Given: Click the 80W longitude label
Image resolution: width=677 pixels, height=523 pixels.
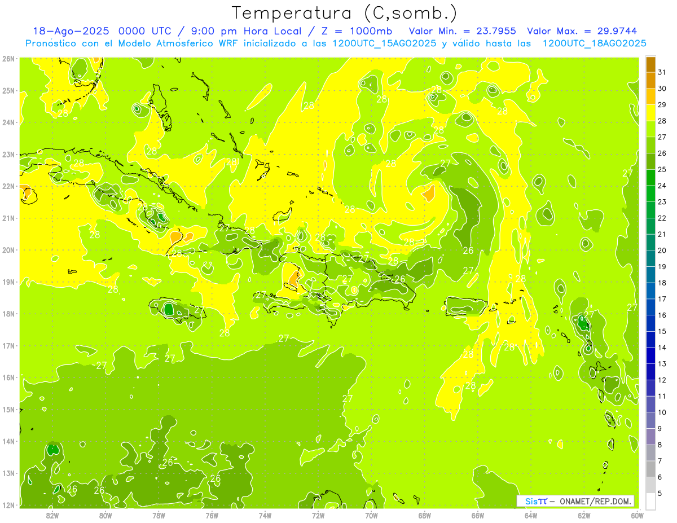Looking at the screenshot, I should [105, 515].
